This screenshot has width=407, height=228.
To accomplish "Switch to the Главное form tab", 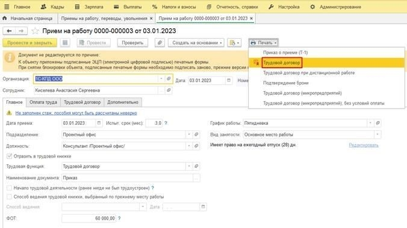I will click(14, 102).
